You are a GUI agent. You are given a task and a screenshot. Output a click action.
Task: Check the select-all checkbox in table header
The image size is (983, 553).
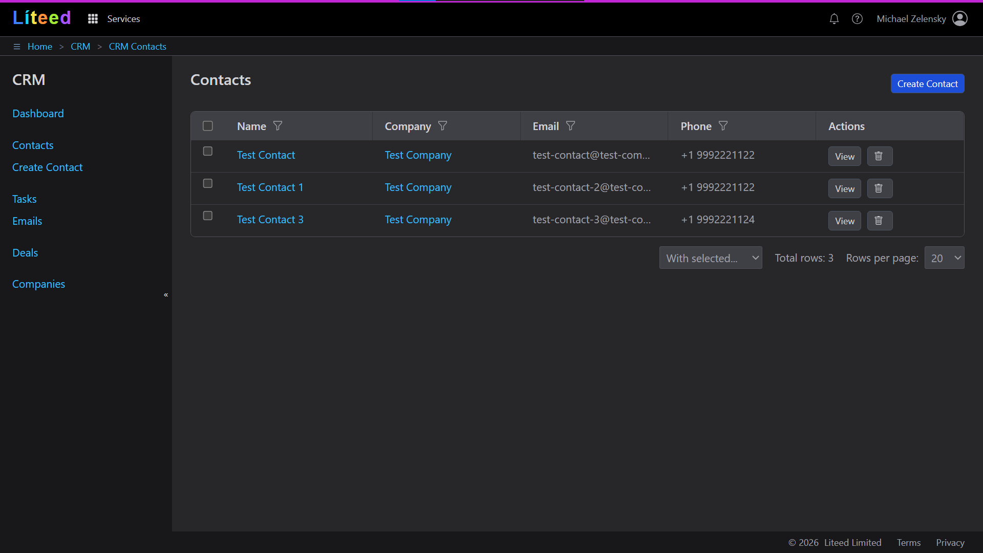click(207, 126)
